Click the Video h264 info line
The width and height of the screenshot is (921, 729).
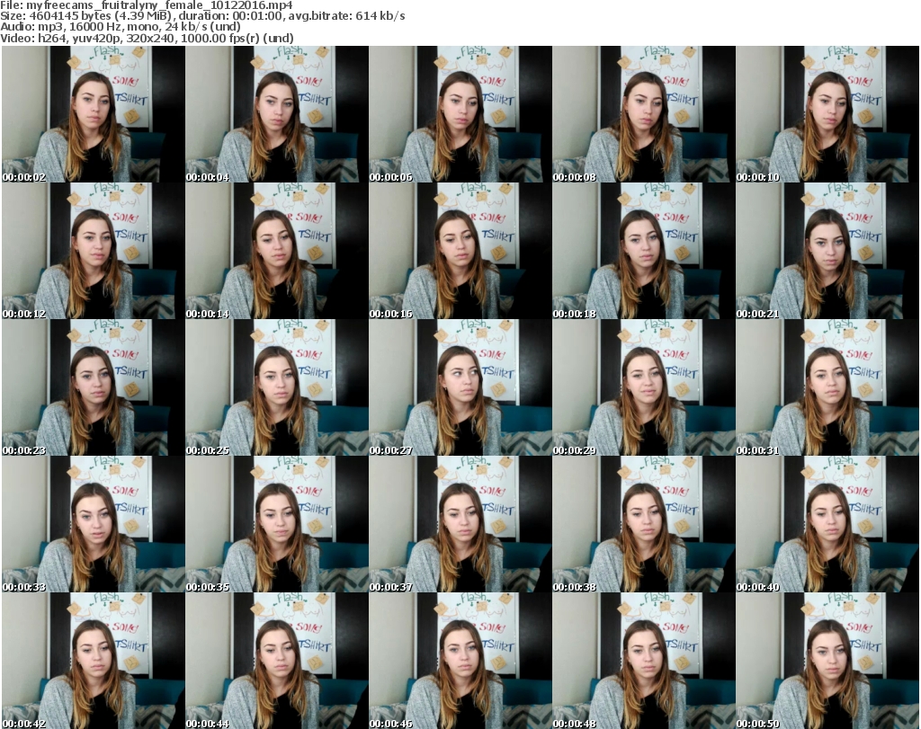(147, 39)
